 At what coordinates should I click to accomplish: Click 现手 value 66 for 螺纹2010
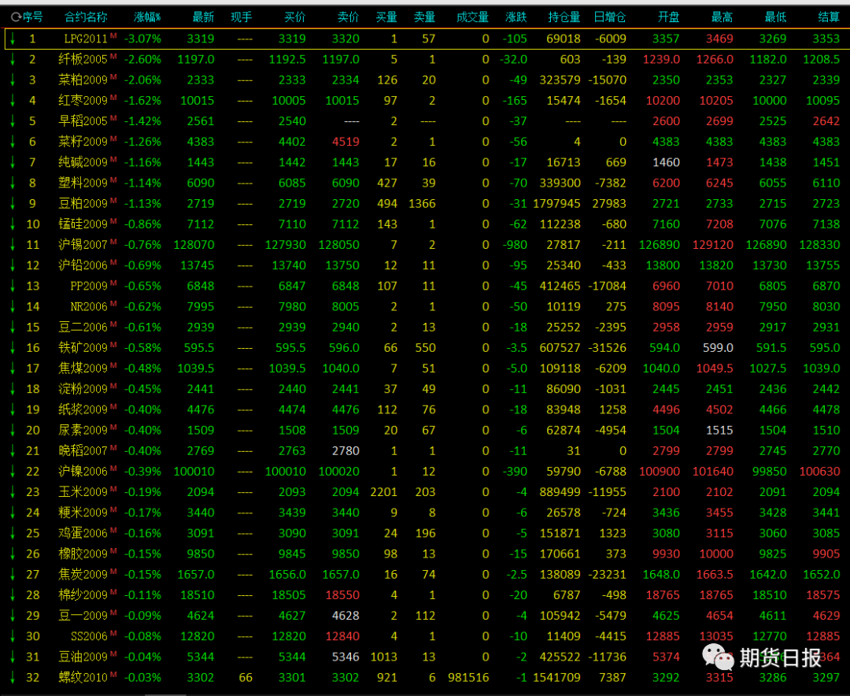point(246,678)
